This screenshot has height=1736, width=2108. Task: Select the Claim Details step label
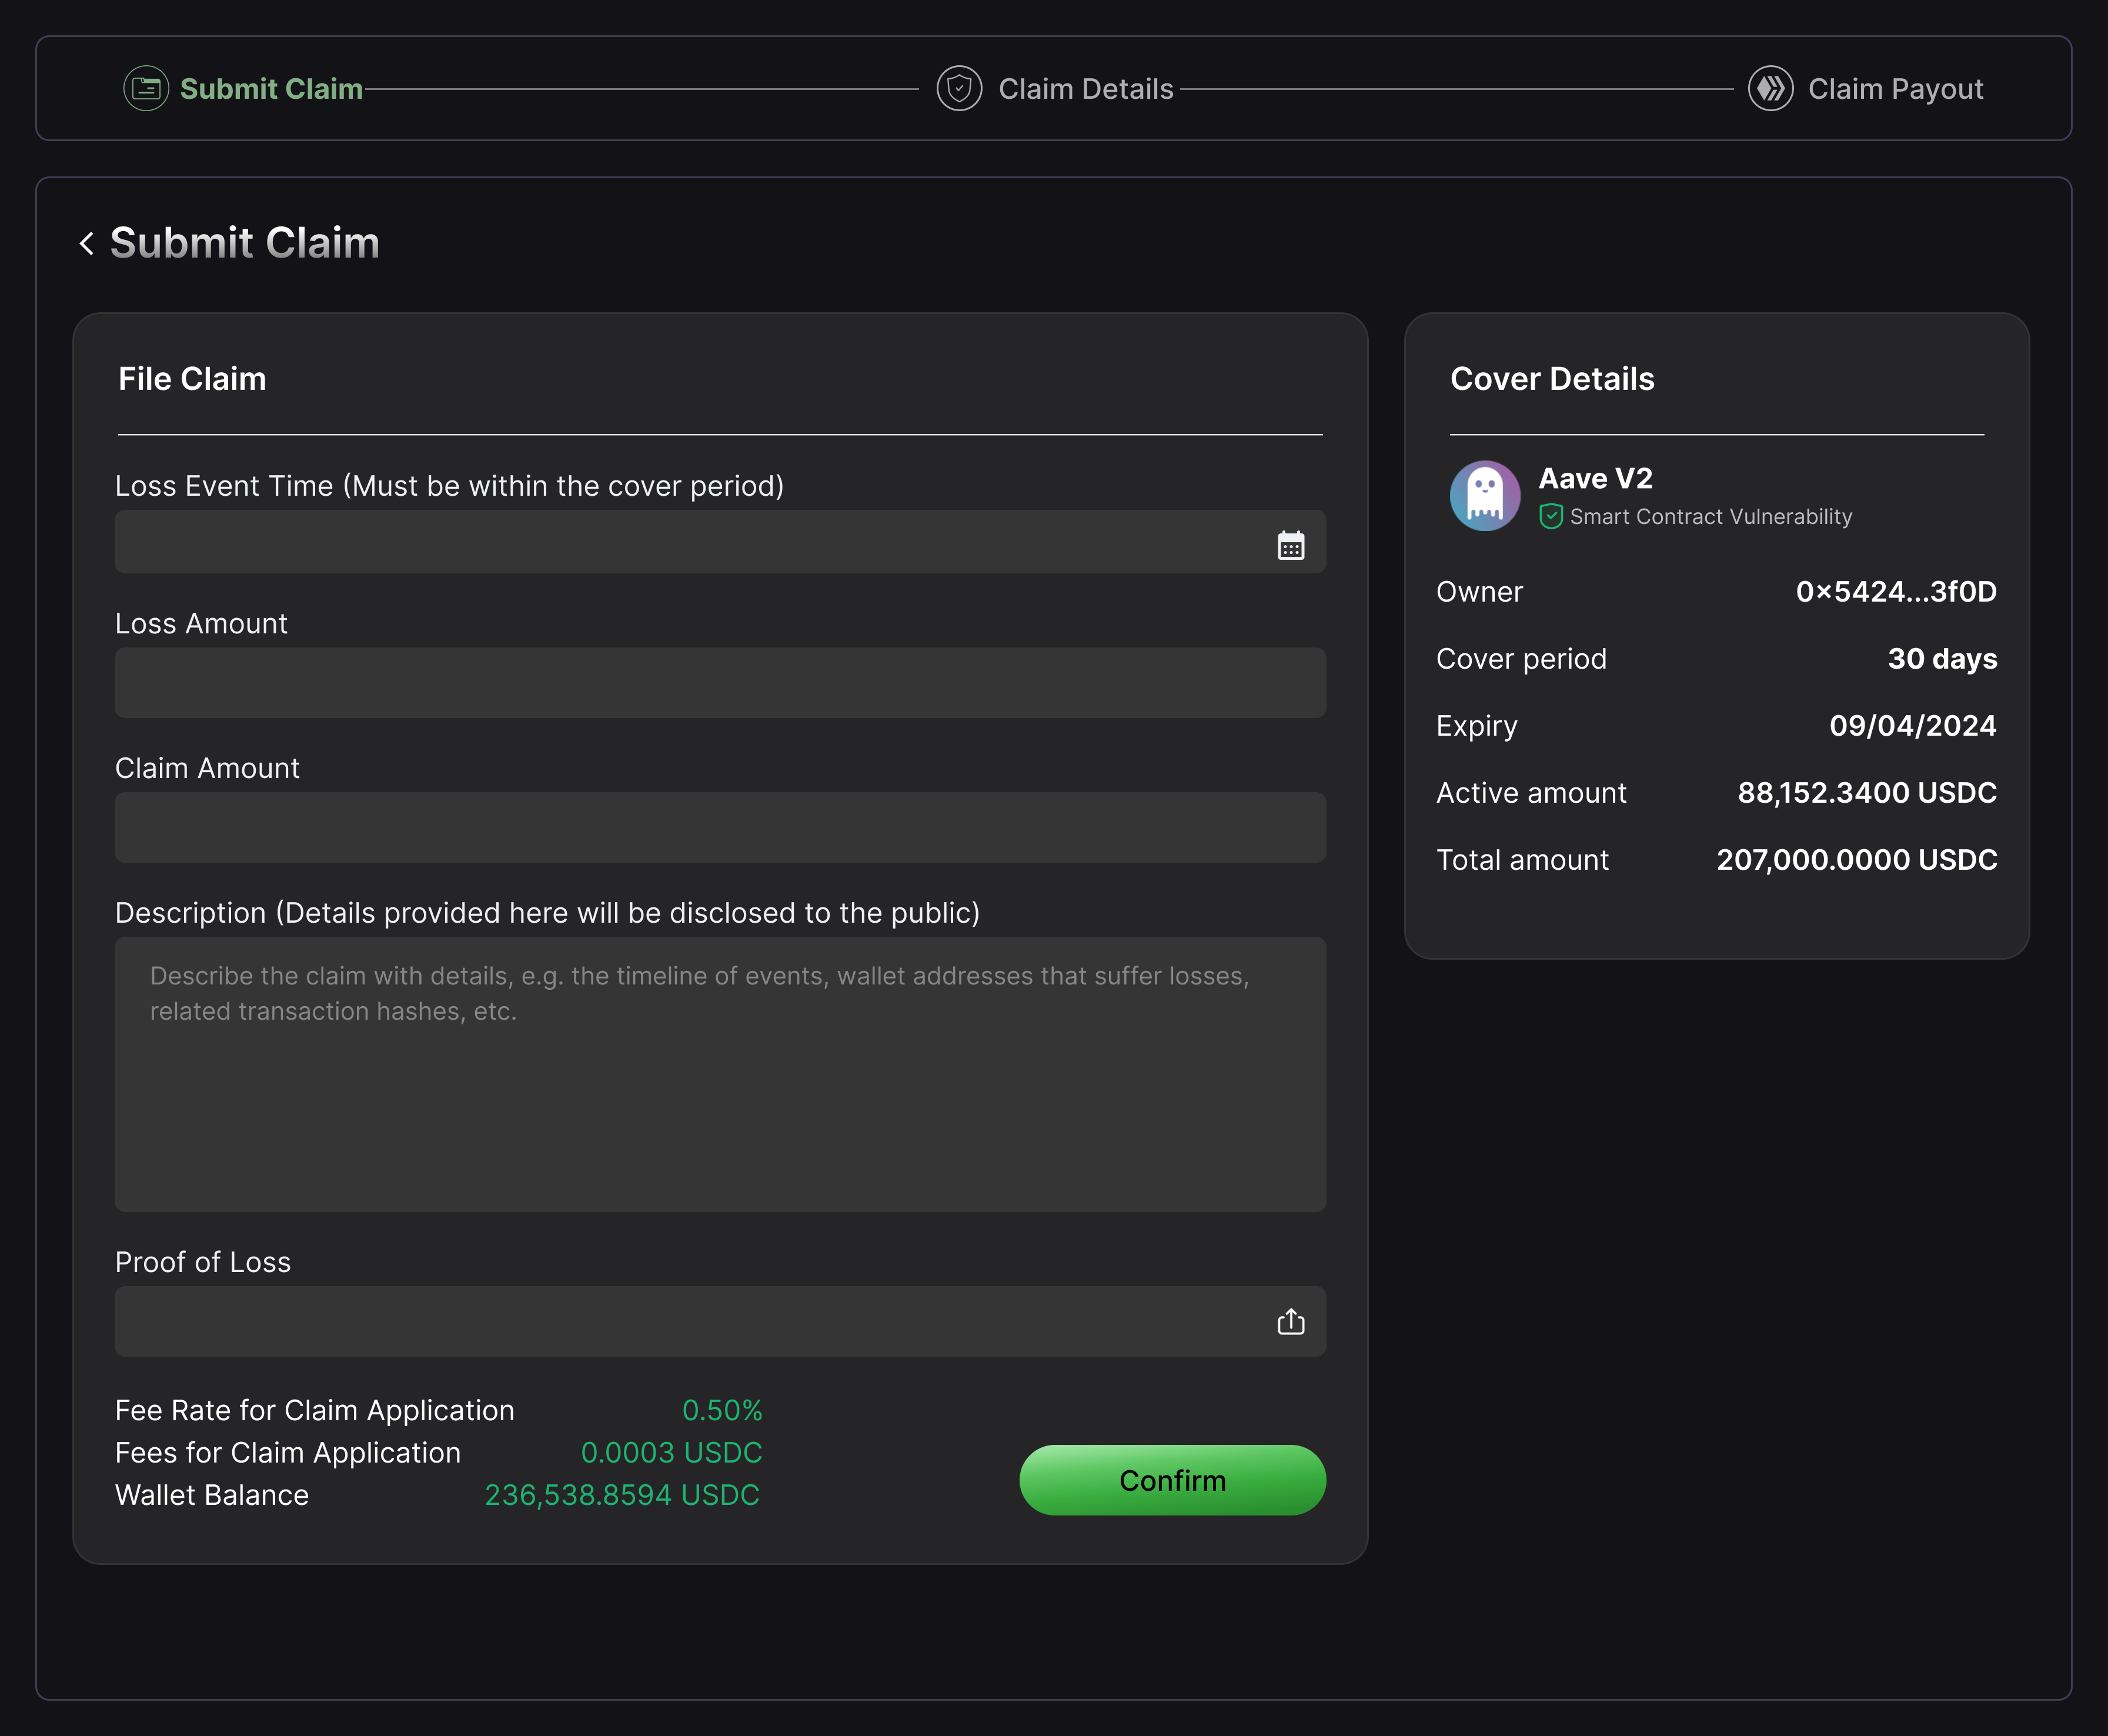1085,89
